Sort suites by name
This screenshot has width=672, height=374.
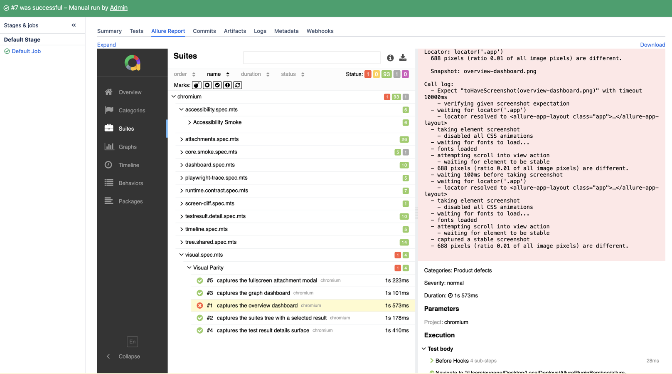pyautogui.click(x=218, y=74)
